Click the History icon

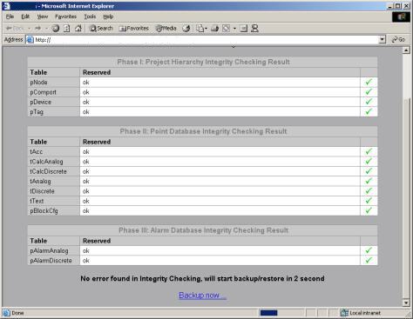186,29
